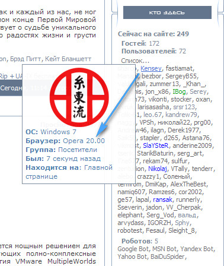Click the _Khan_ username
This screenshot has width=224, height=266.
[194, 84]
